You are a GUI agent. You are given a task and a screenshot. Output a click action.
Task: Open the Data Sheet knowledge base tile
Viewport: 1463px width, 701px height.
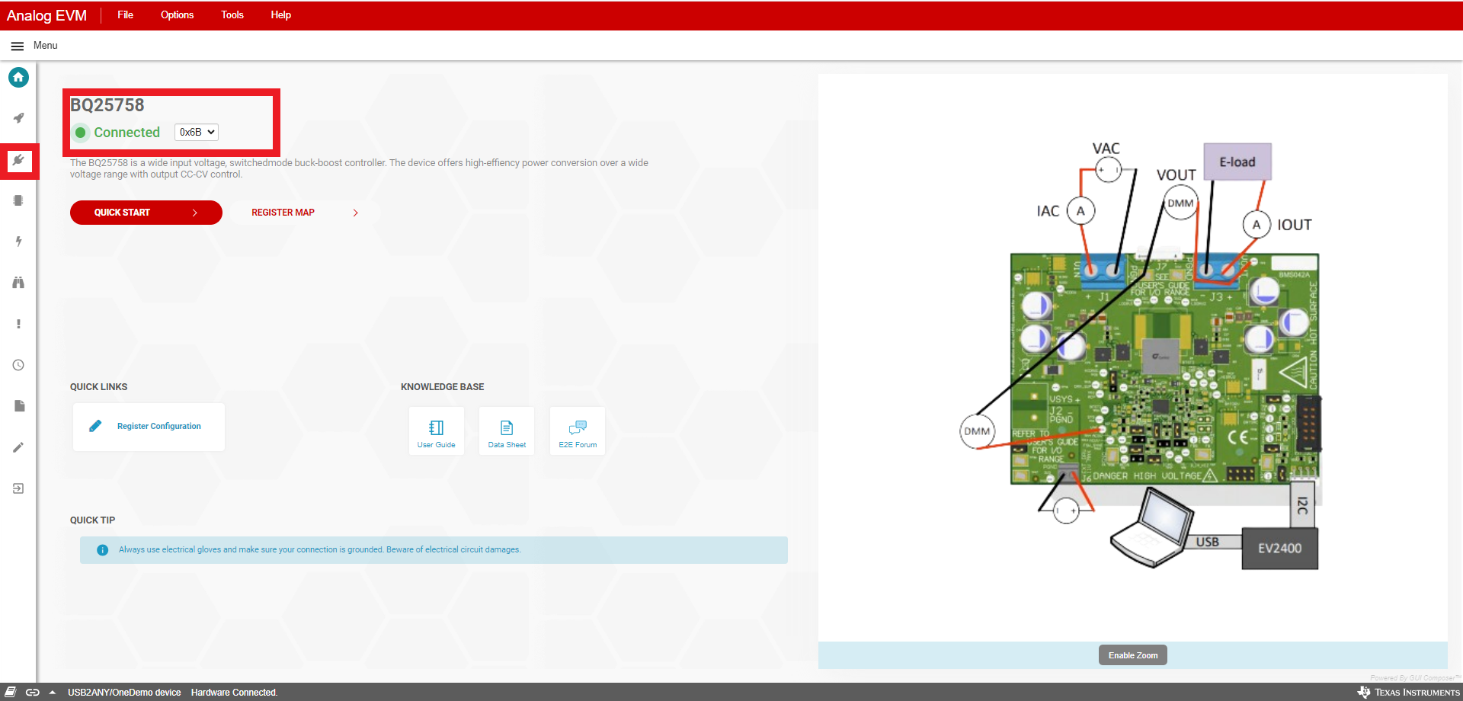(507, 431)
